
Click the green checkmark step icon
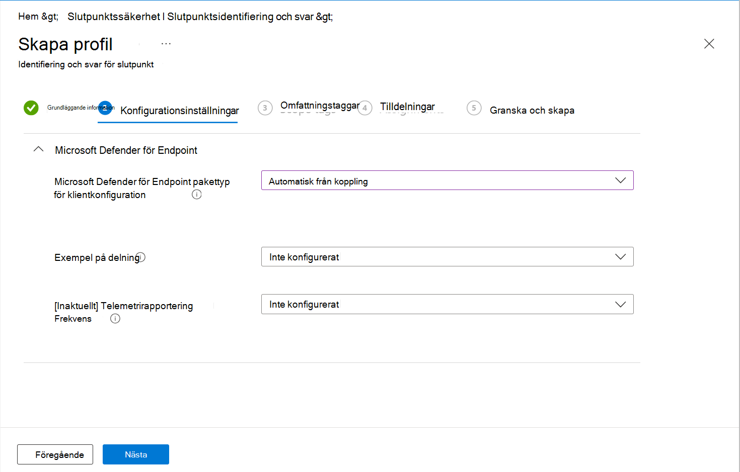31,108
